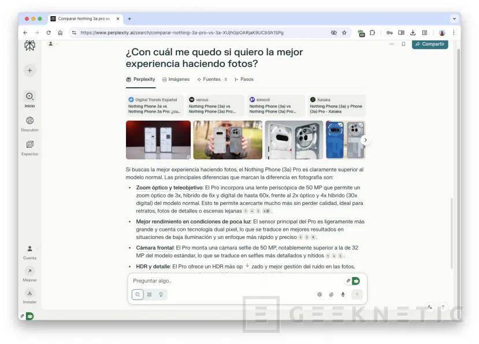Open Espacios section
479x344 pixels.
pyautogui.click(x=29, y=148)
